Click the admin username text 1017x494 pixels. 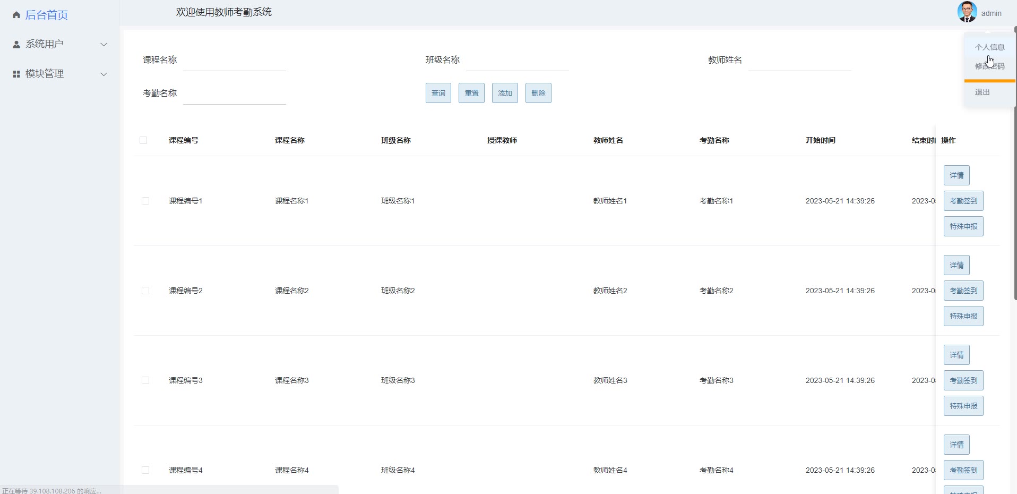point(992,13)
